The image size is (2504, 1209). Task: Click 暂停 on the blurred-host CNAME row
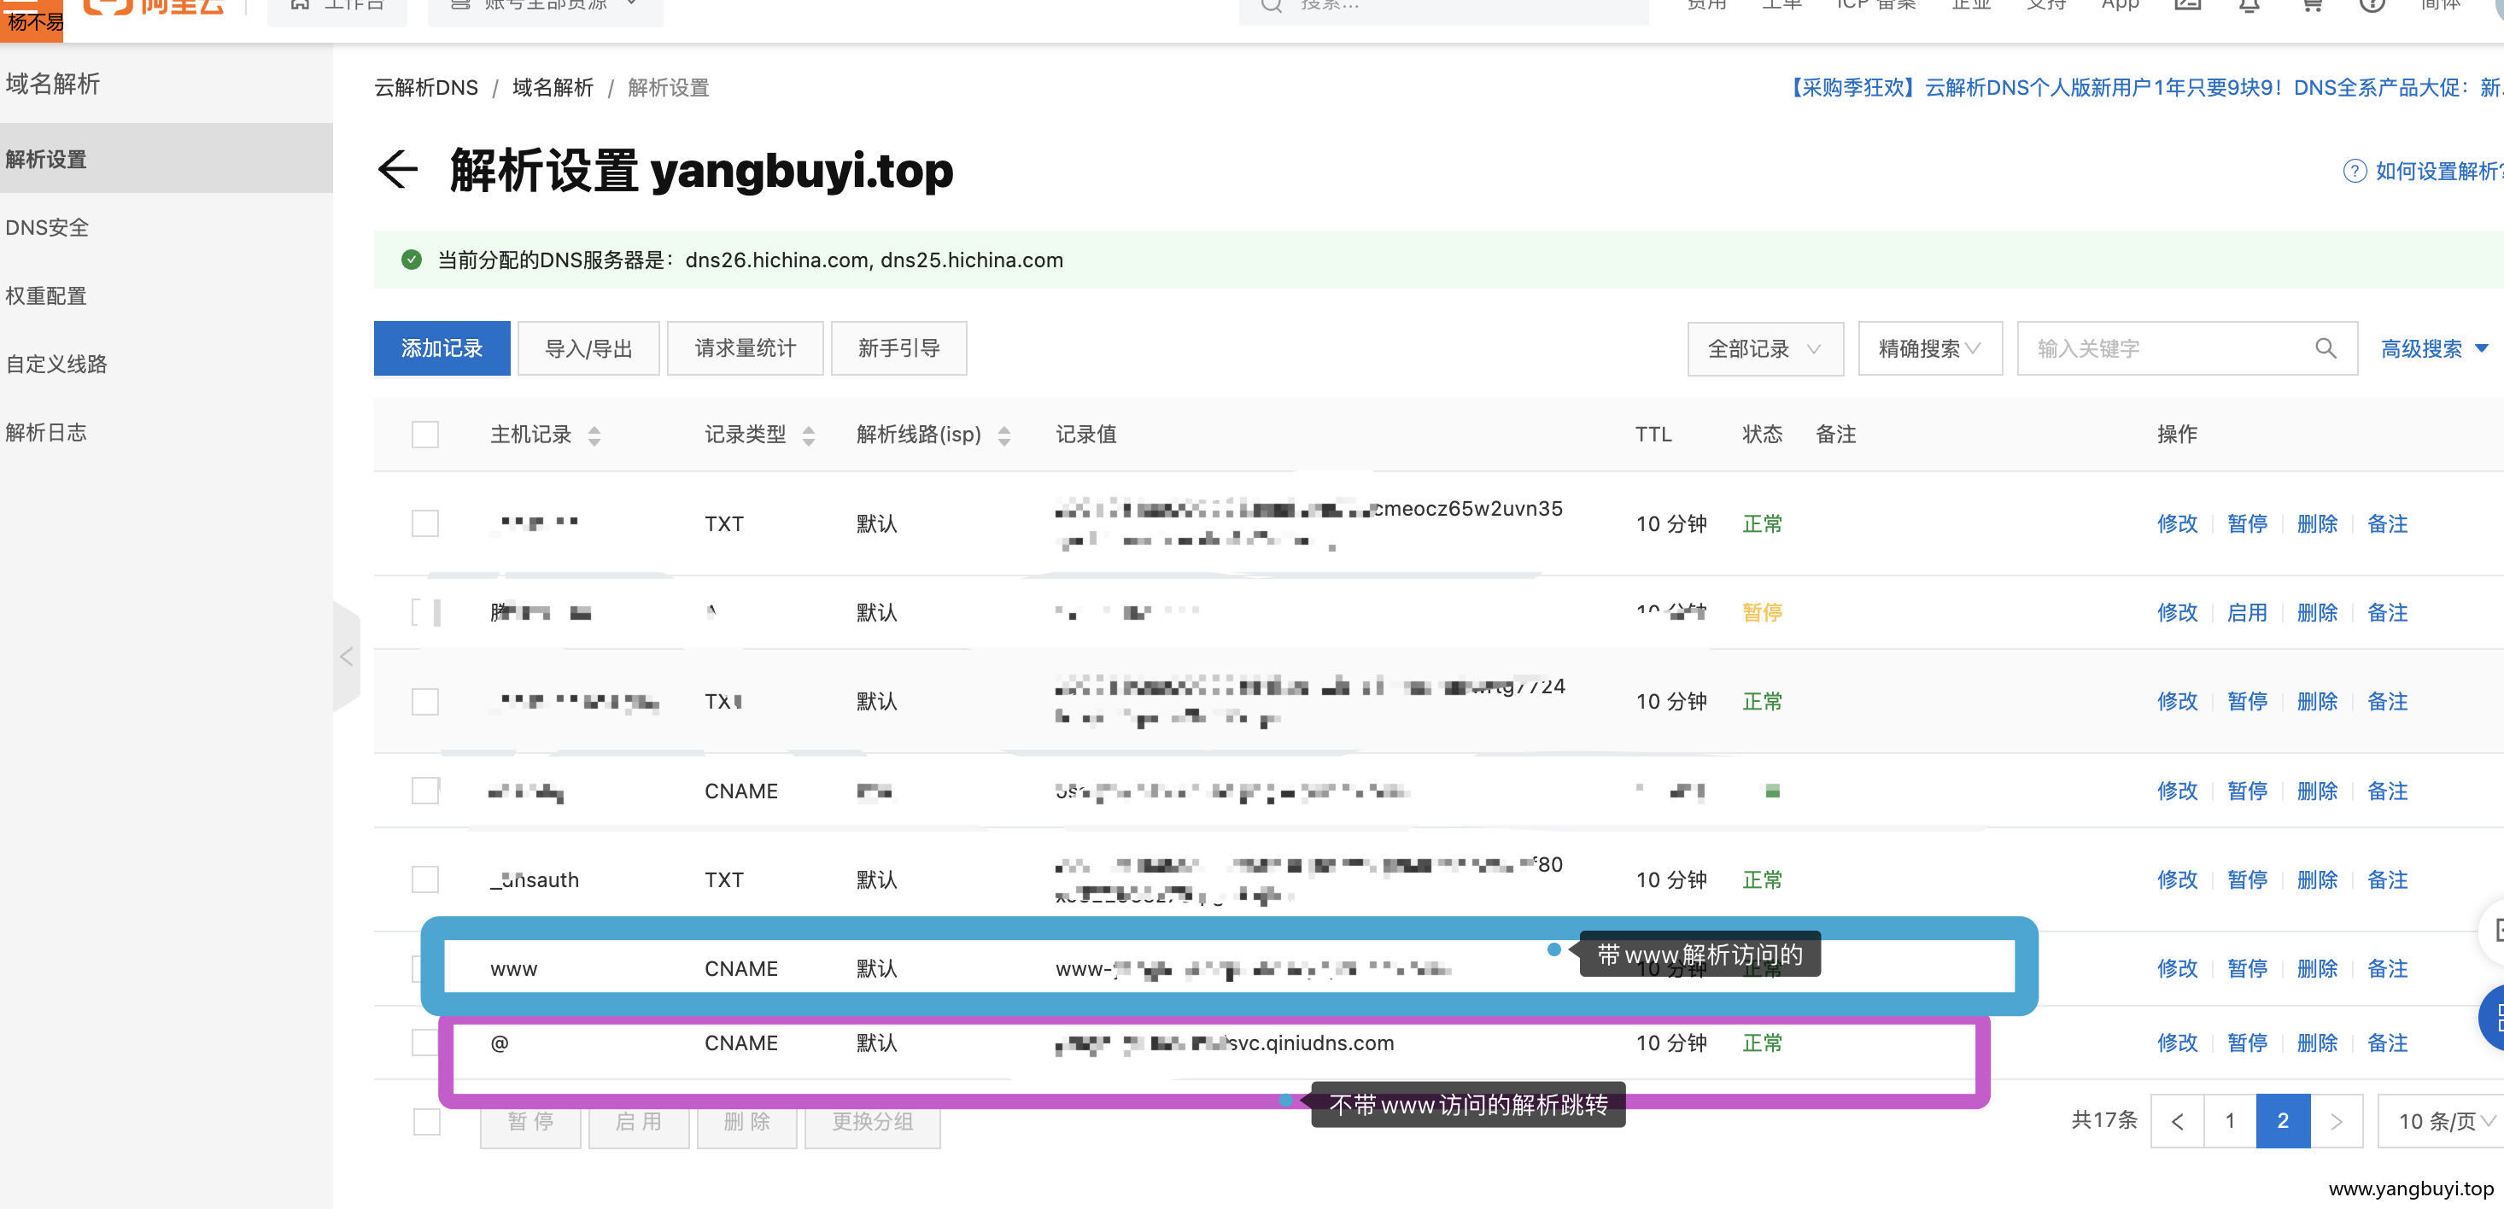coord(2246,790)
